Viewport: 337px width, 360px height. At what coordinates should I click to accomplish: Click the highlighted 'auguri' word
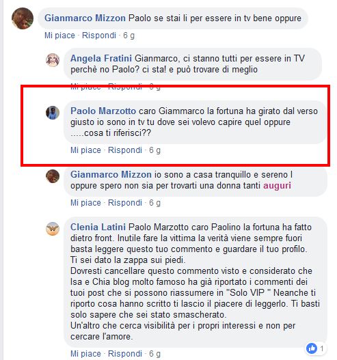click(x=277, y=186)
